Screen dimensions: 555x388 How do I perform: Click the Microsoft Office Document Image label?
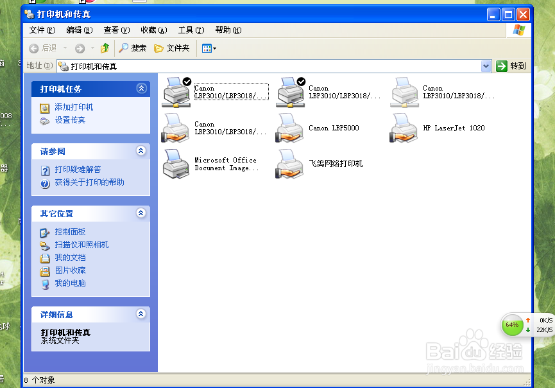tap(226, 164)
